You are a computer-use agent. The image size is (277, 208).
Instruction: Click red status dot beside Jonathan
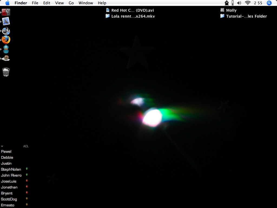[x=27, y=187]
